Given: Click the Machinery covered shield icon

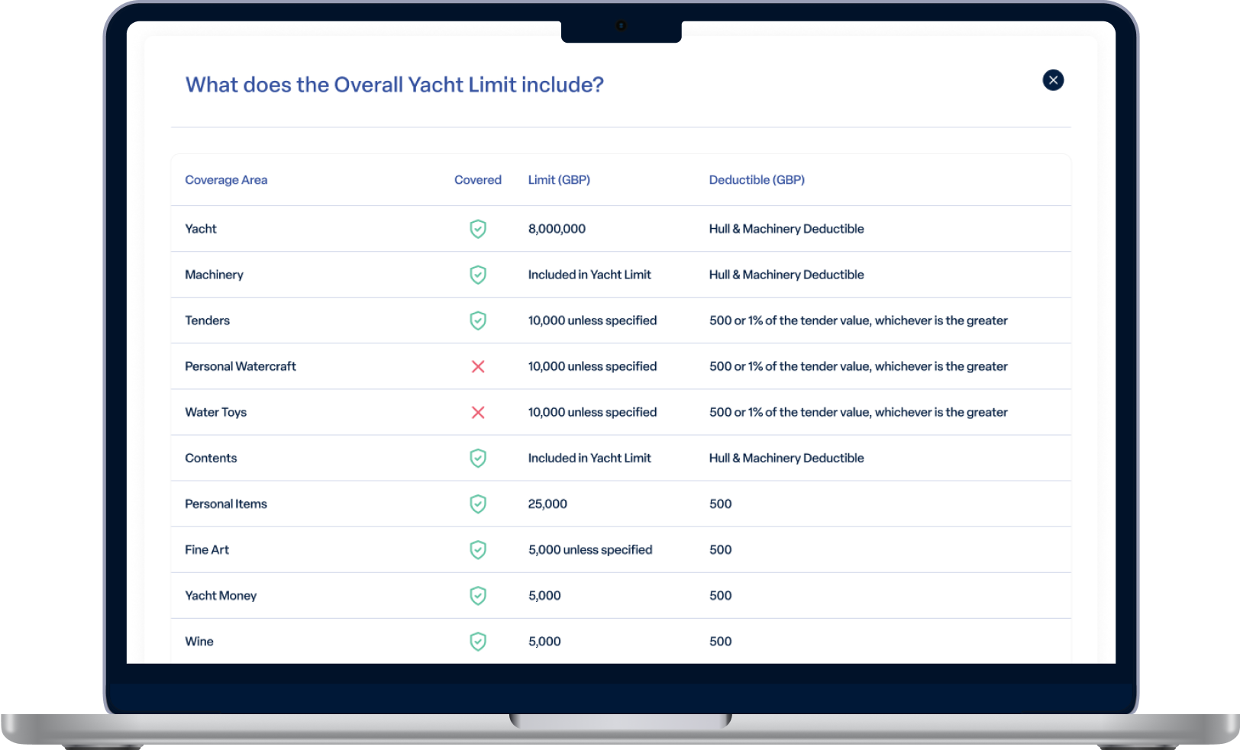Looking at the screenshot, I should click(x=478, y=275).
